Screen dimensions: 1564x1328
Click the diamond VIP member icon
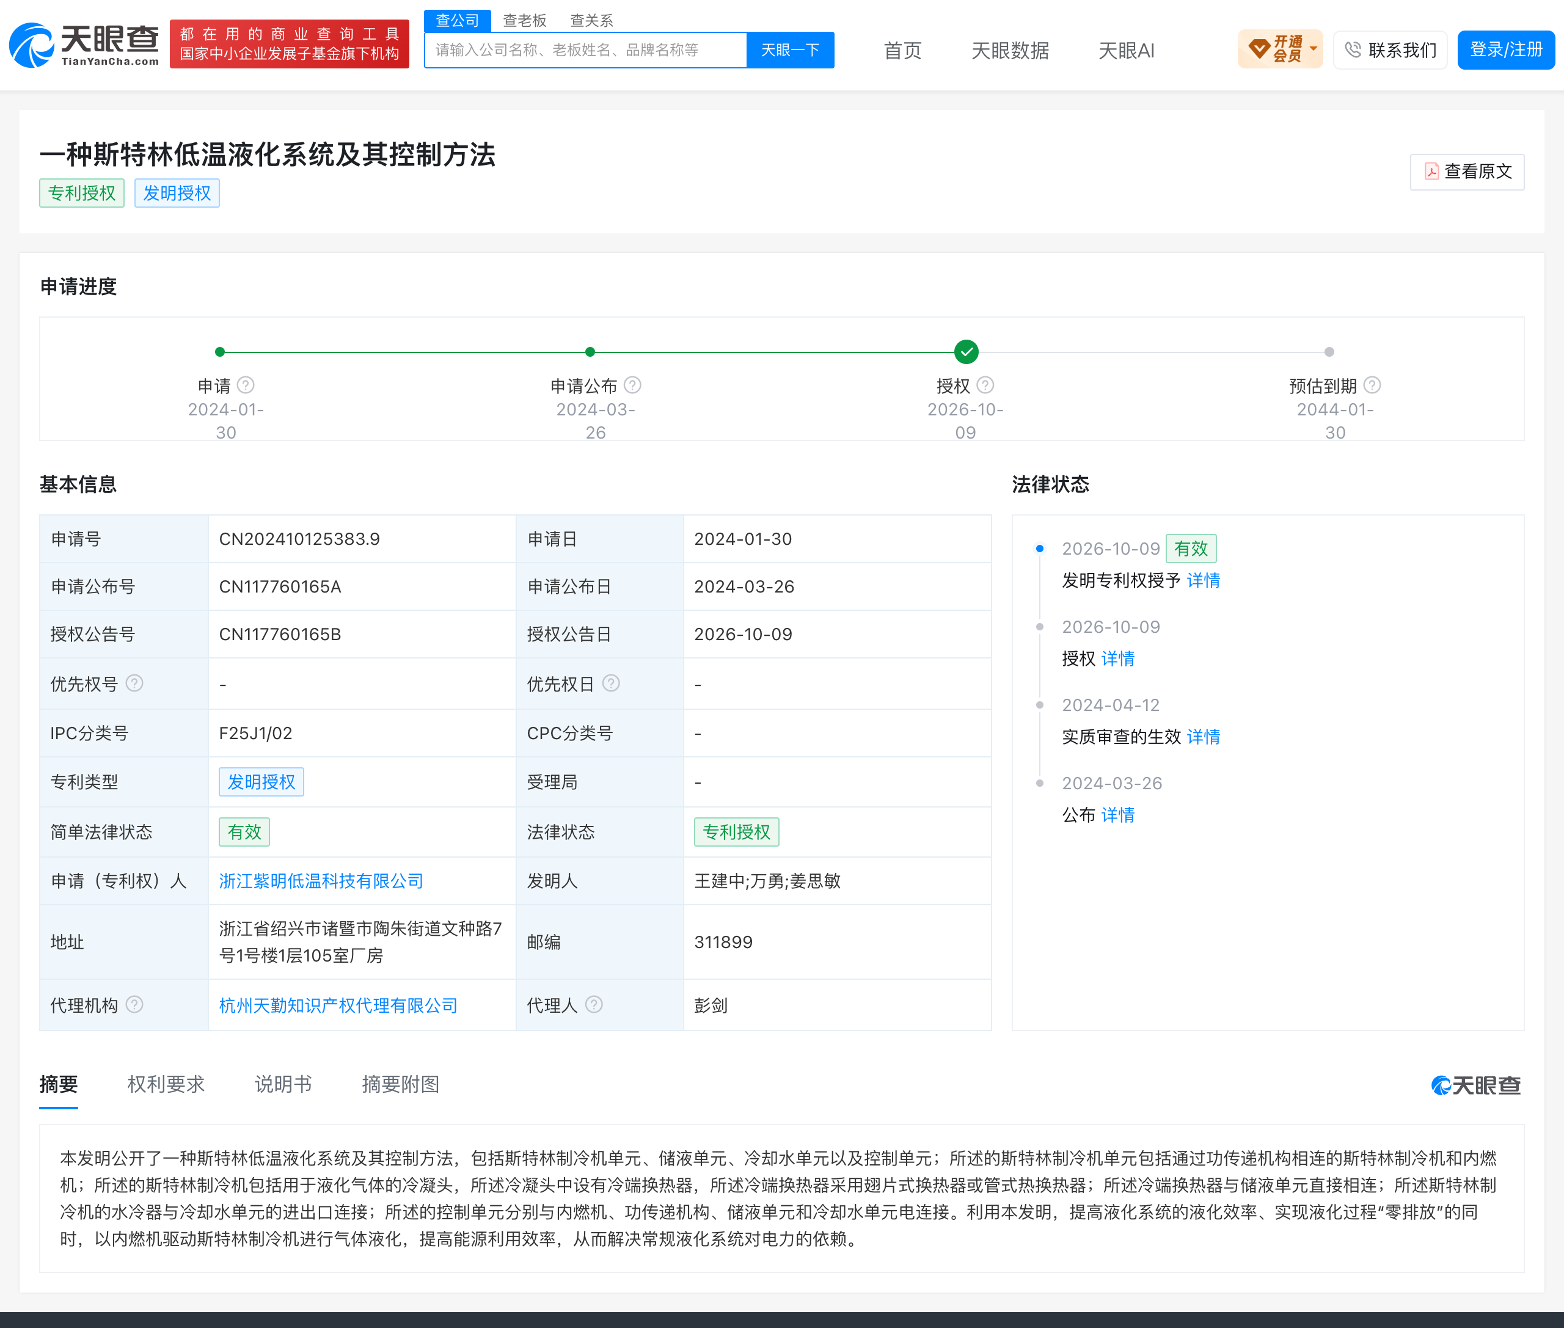click(1259, 49)
